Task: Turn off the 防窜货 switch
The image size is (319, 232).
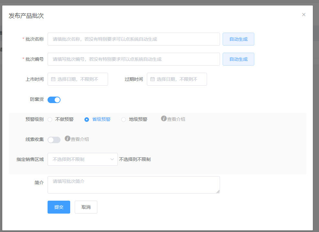Action: [x=54, y=100]
